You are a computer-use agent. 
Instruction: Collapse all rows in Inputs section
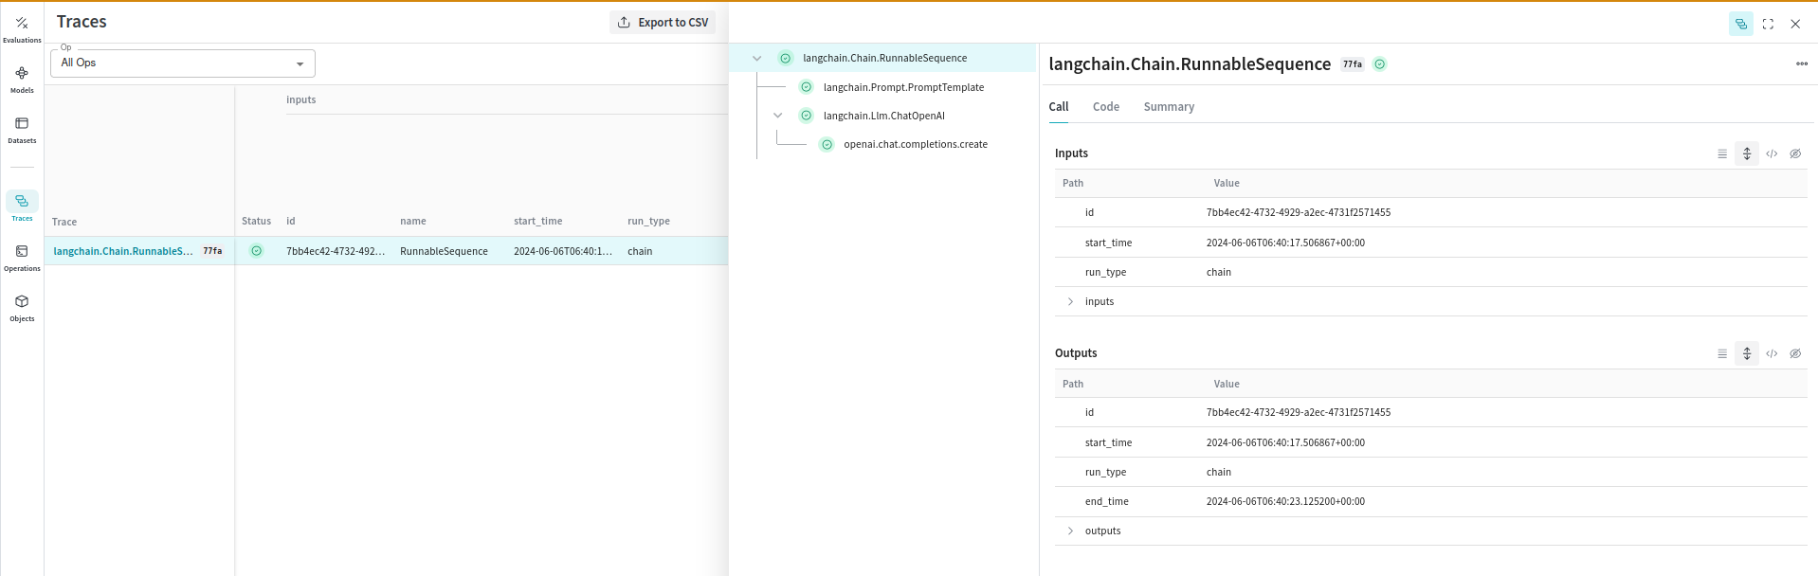point(1722,153)
